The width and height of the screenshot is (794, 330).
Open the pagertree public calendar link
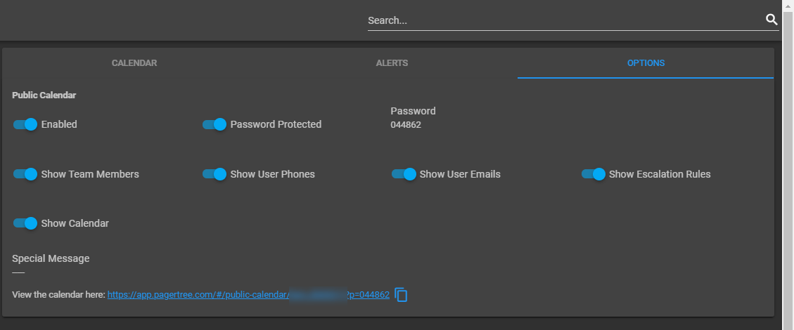click(x=248, y=295)
